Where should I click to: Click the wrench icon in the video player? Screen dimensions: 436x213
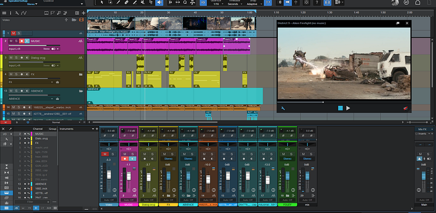pyautogui.click(x=283, y=108)
